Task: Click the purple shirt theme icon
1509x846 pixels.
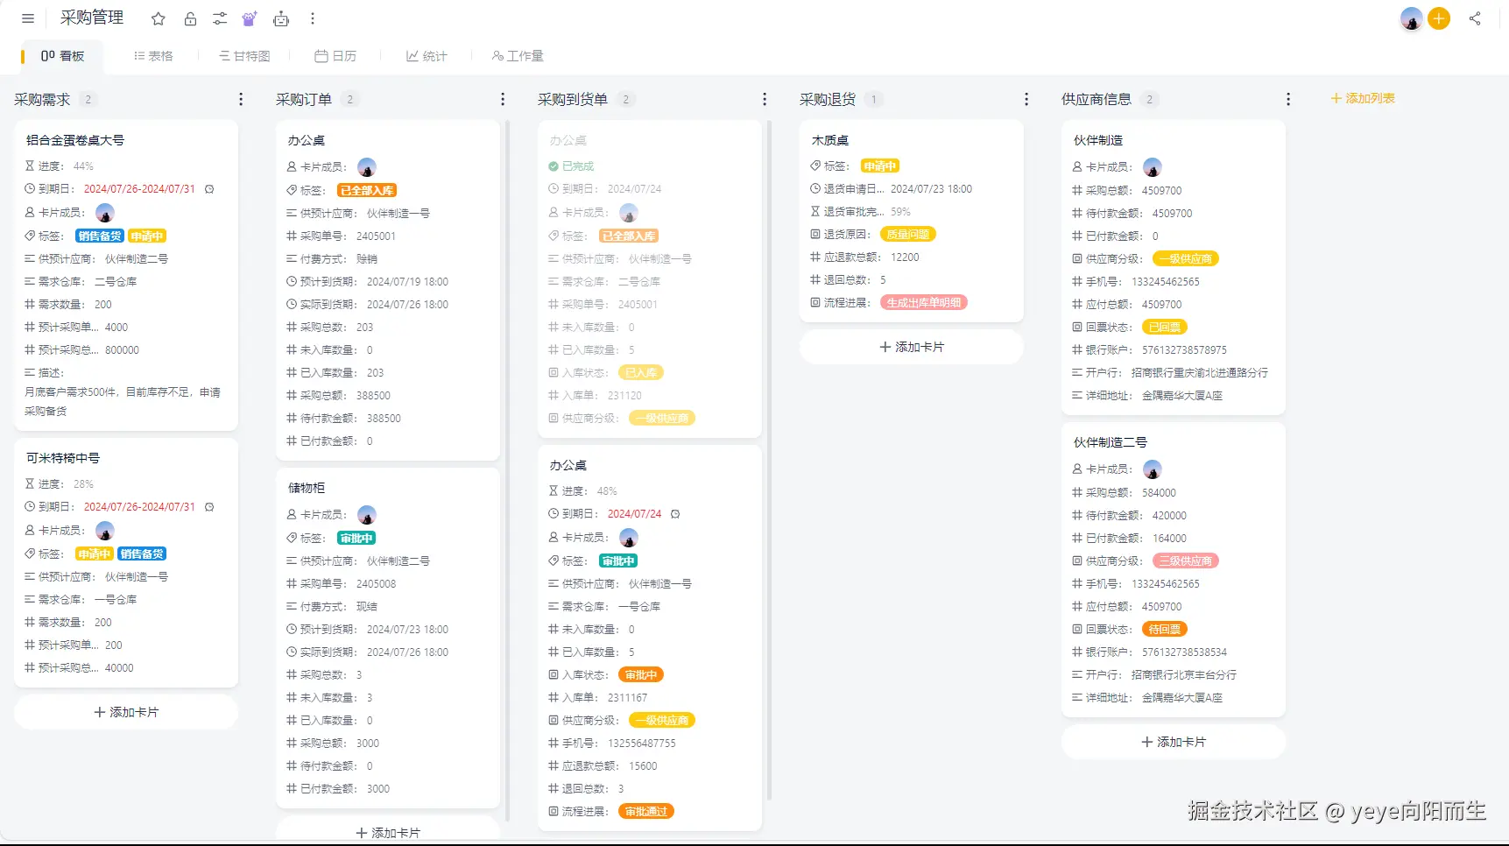Action: point(250,18)
